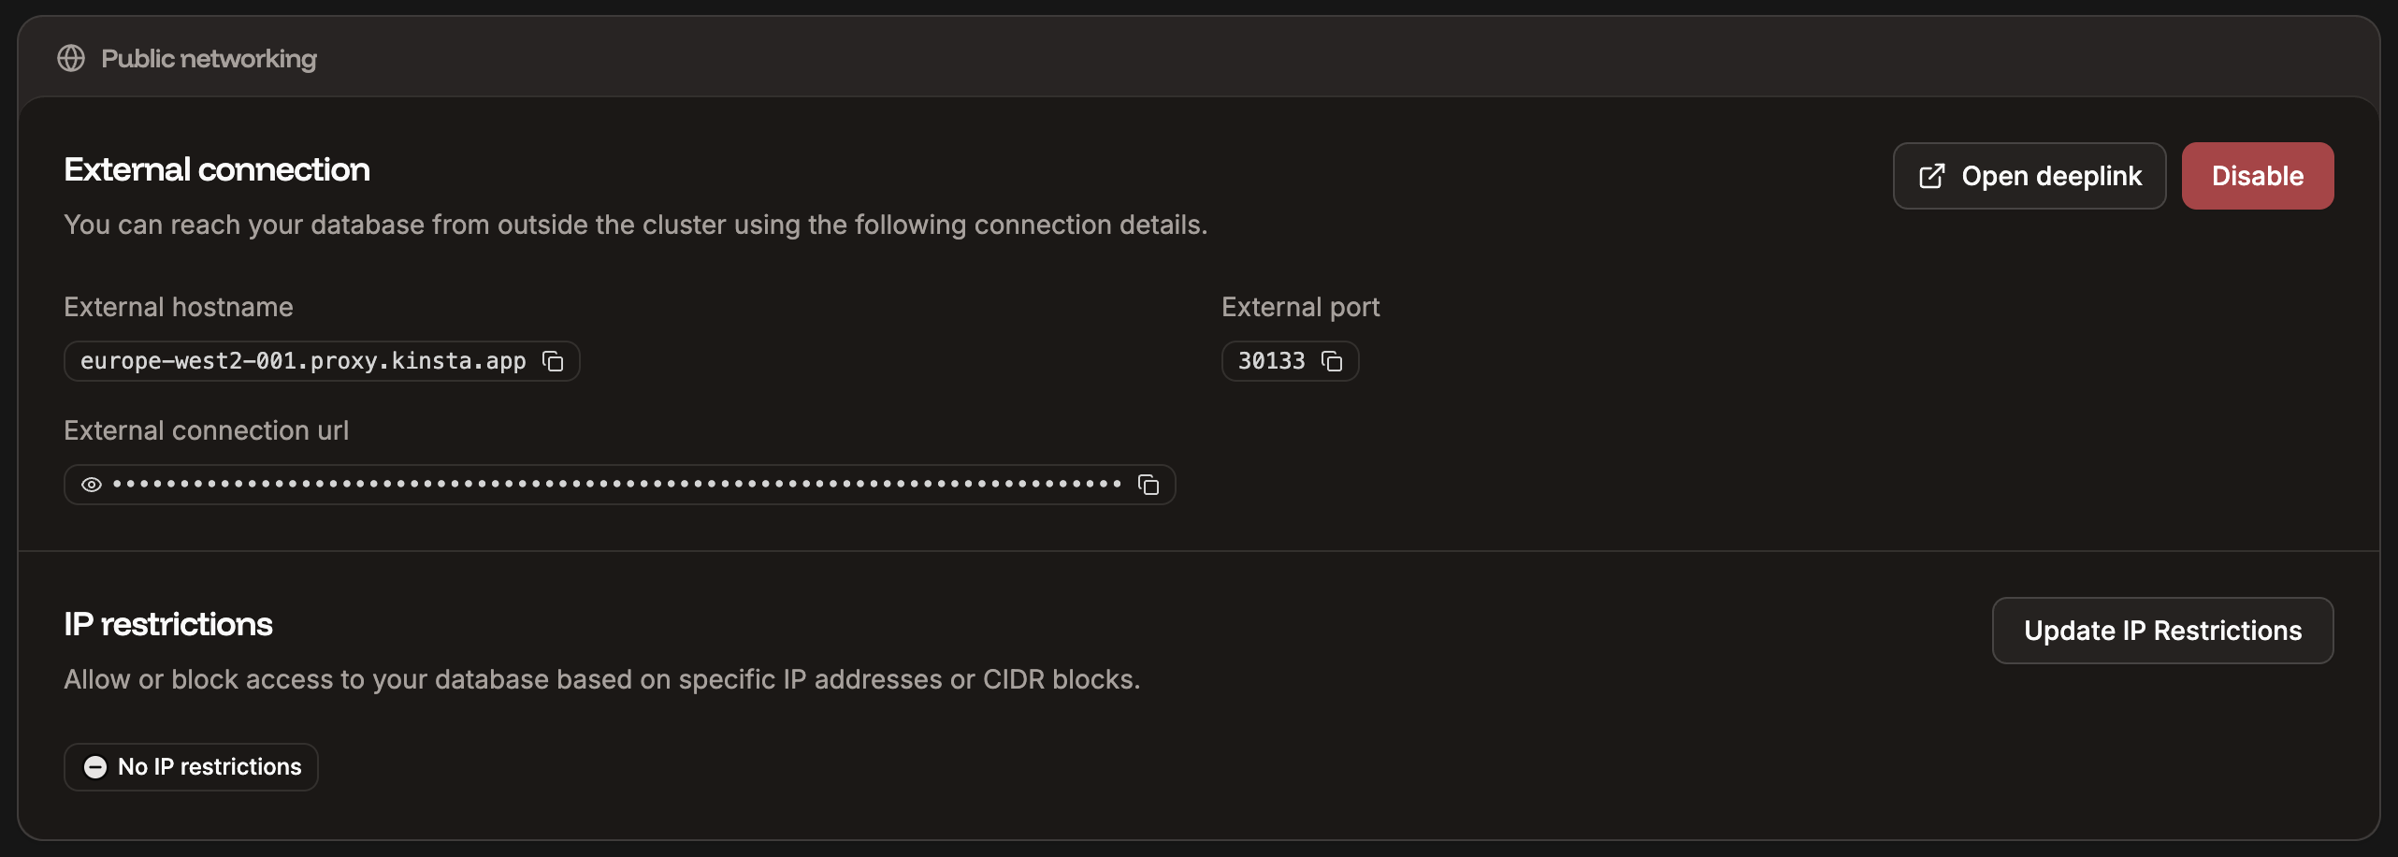Screen dimensions: 2398x857
Task: Open Update IP Restrictions
Action: click(x=2162, y=631)
